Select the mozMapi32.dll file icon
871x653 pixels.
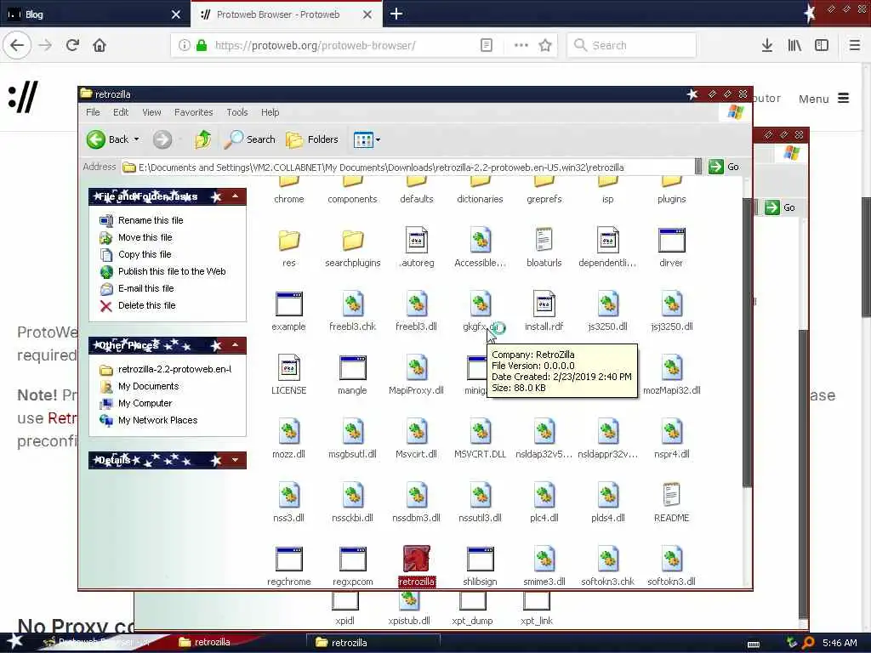tap(672, 367)
